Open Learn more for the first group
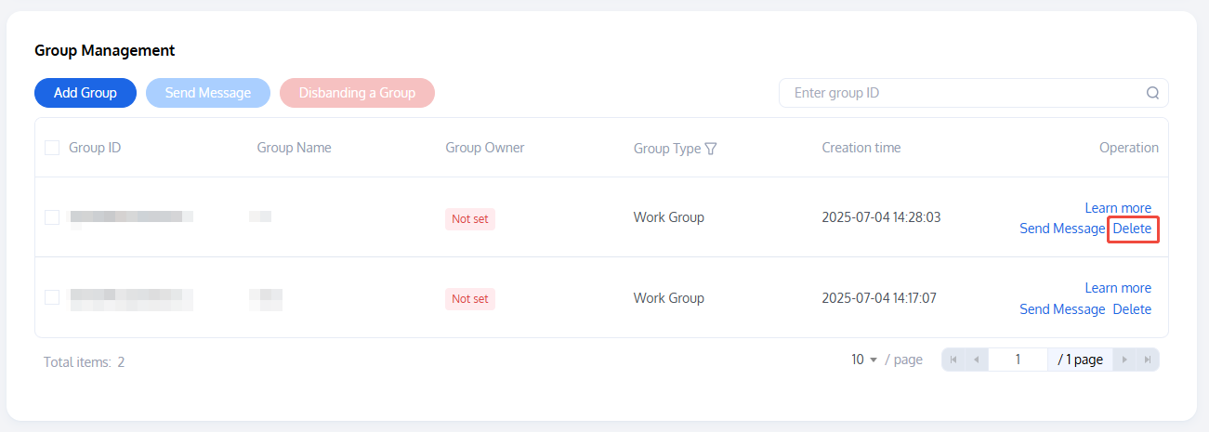 1118,208
